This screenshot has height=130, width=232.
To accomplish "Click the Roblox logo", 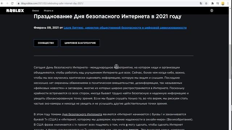I will [15, 10].
